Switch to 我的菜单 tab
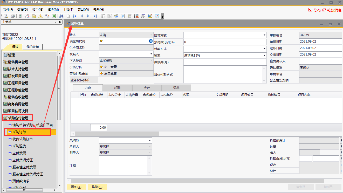Viewport: 343px width, 193px height. [33, 47]
